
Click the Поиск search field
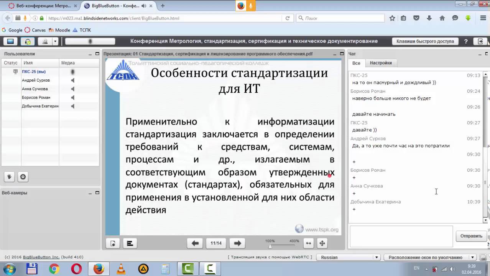[x=340, y=18]
